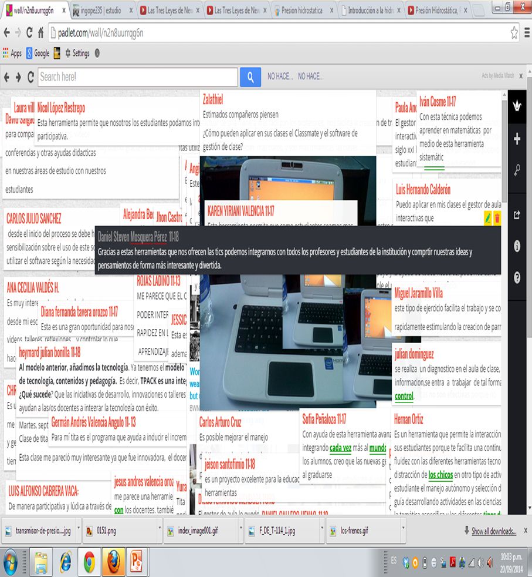This screenshot has width=532, height=577.
Task: Open the share/export icon in sidebar
Action: pyautogui.click(x=517, y=215)
